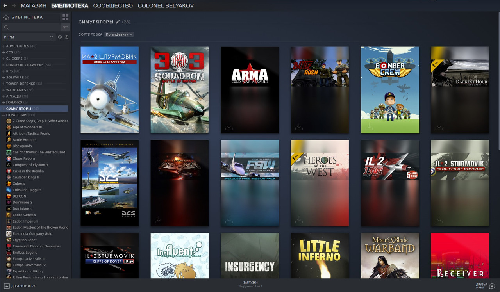Select Expeditions: Viking in list
Screen dimensions: 500x292
pos(27,271)
